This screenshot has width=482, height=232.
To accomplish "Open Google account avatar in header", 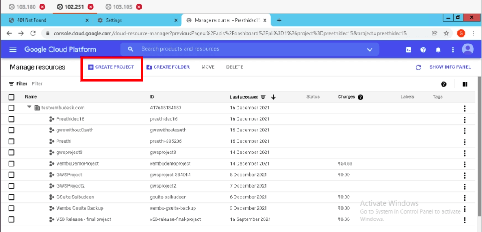I will (x=468, y=49).
